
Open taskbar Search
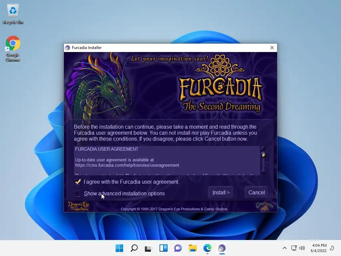pyautogui.click(x=134, y=248)
